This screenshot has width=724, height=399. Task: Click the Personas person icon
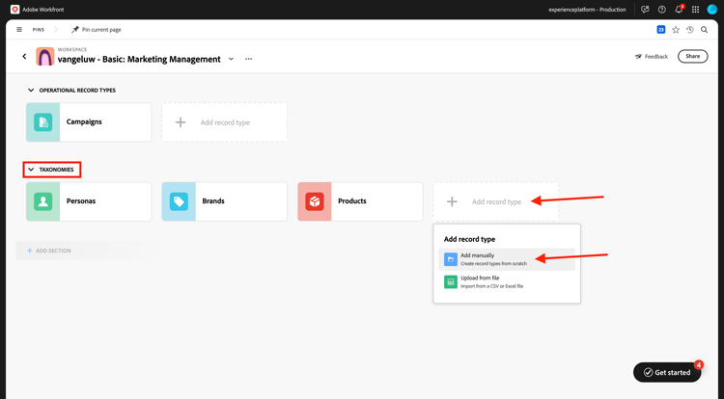point(42,201)
